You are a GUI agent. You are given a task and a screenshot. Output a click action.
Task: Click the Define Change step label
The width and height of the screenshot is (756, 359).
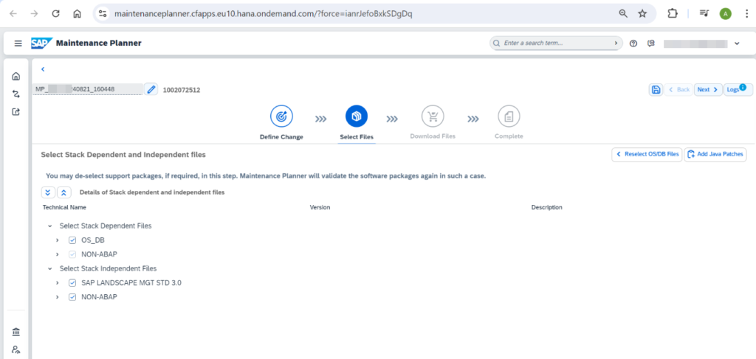coord(281,136)
